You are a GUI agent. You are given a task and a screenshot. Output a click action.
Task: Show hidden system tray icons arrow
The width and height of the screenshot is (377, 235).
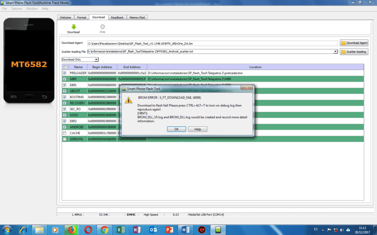[323, 230]
